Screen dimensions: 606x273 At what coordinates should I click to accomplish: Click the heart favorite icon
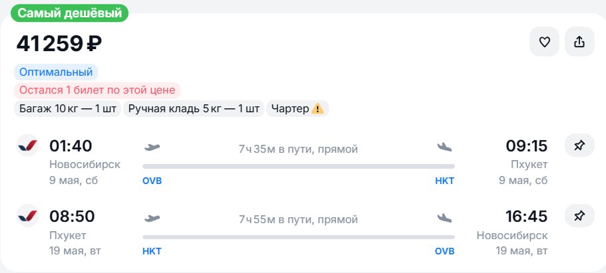pyautogui.click(x=544, y=42)
